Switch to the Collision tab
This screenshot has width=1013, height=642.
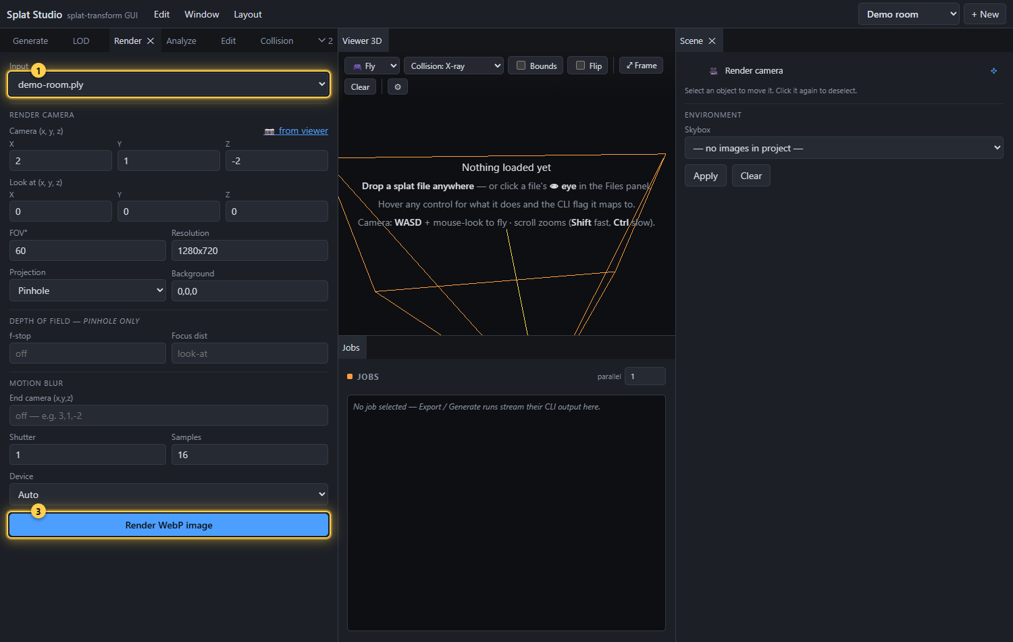point(277,41)
